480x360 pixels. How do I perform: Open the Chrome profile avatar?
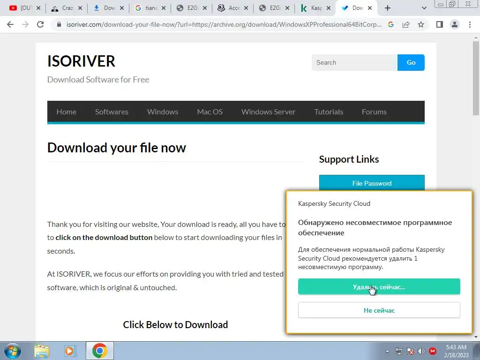point(455,24)
